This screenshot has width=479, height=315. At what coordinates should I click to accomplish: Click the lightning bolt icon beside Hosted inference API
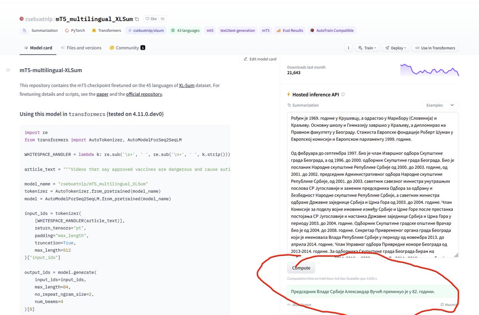click(x=289, y=94)
